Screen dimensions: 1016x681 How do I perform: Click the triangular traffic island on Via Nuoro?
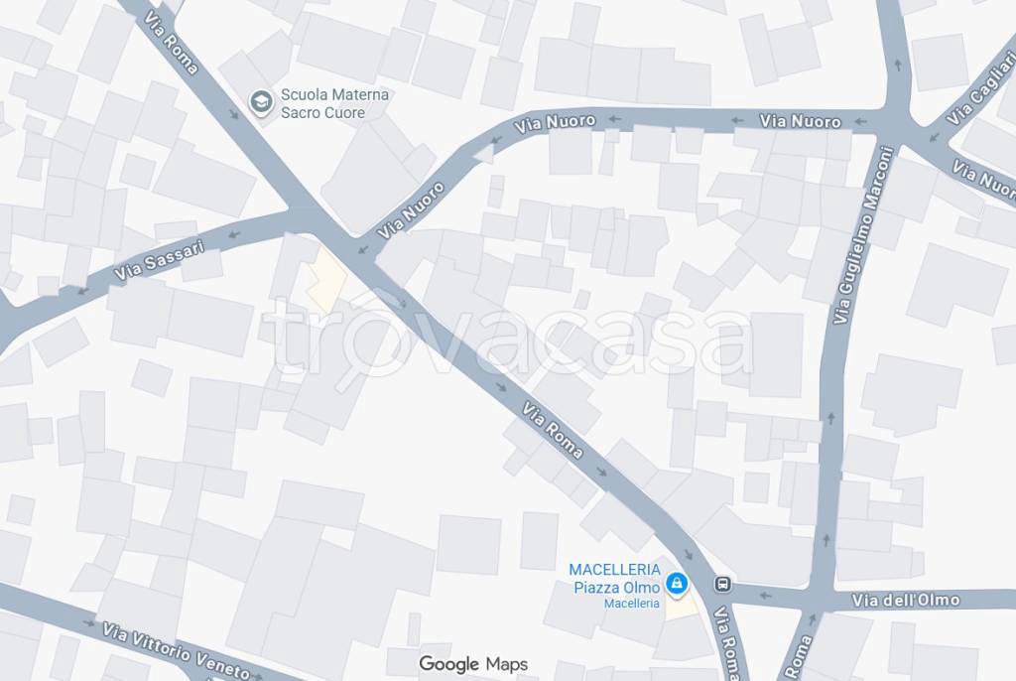coord(484,153)
